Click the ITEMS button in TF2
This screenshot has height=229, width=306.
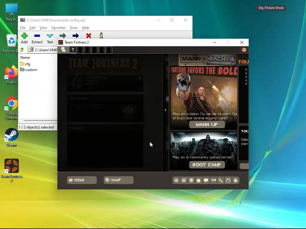click(82, 180)
